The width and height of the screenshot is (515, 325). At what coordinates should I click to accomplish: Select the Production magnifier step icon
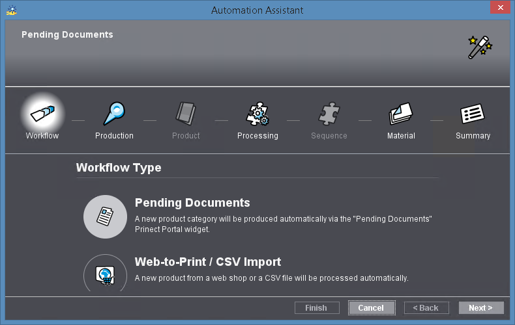point(114,114)
